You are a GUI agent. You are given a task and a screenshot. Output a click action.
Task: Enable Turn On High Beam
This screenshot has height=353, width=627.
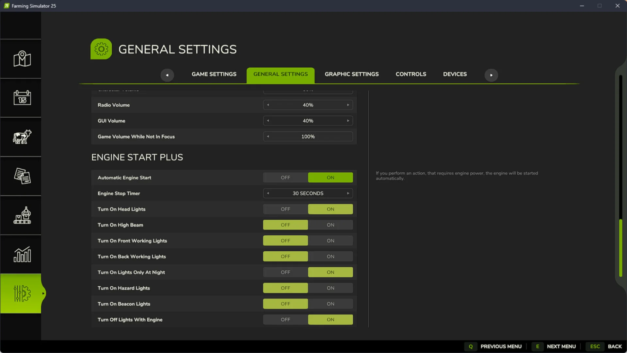pyautogui.click(x=330, y=225)
